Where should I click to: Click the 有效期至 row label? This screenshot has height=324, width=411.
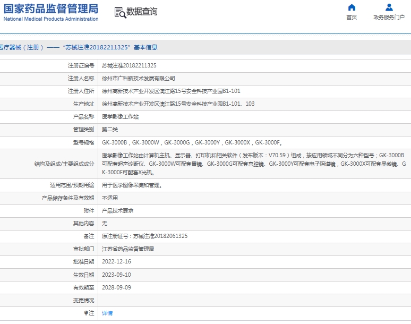click(83, 287)
